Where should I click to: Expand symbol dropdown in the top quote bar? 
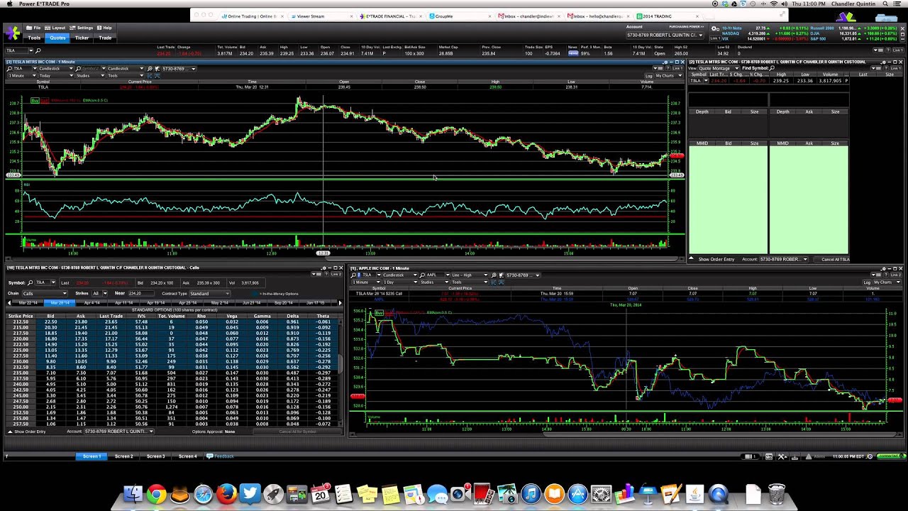(x=31, y=50)
